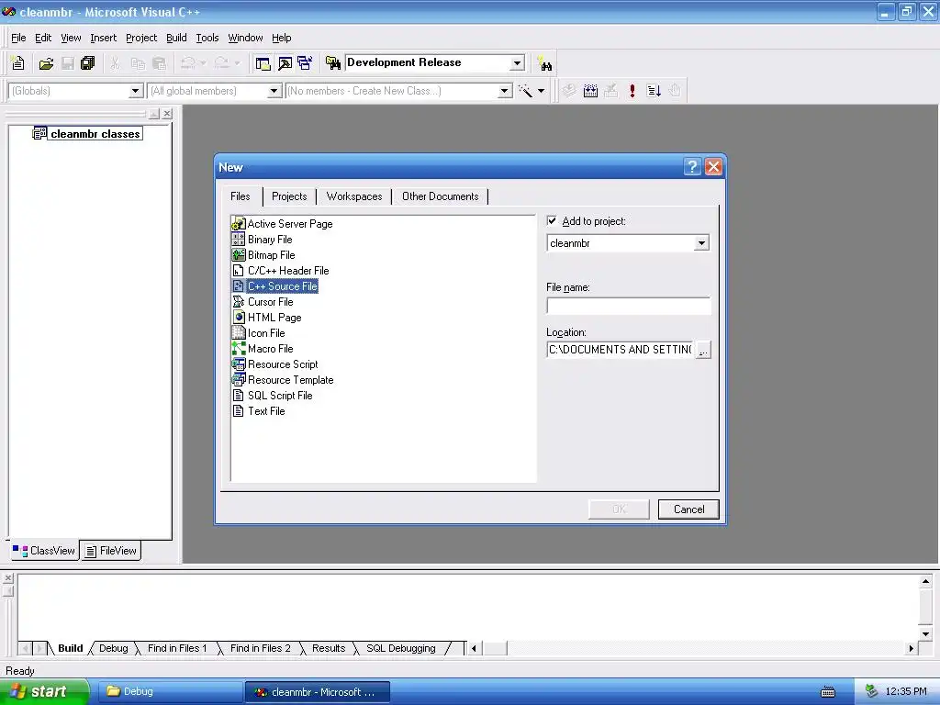Click the Search binoculars icon

(x=545, y=63)
